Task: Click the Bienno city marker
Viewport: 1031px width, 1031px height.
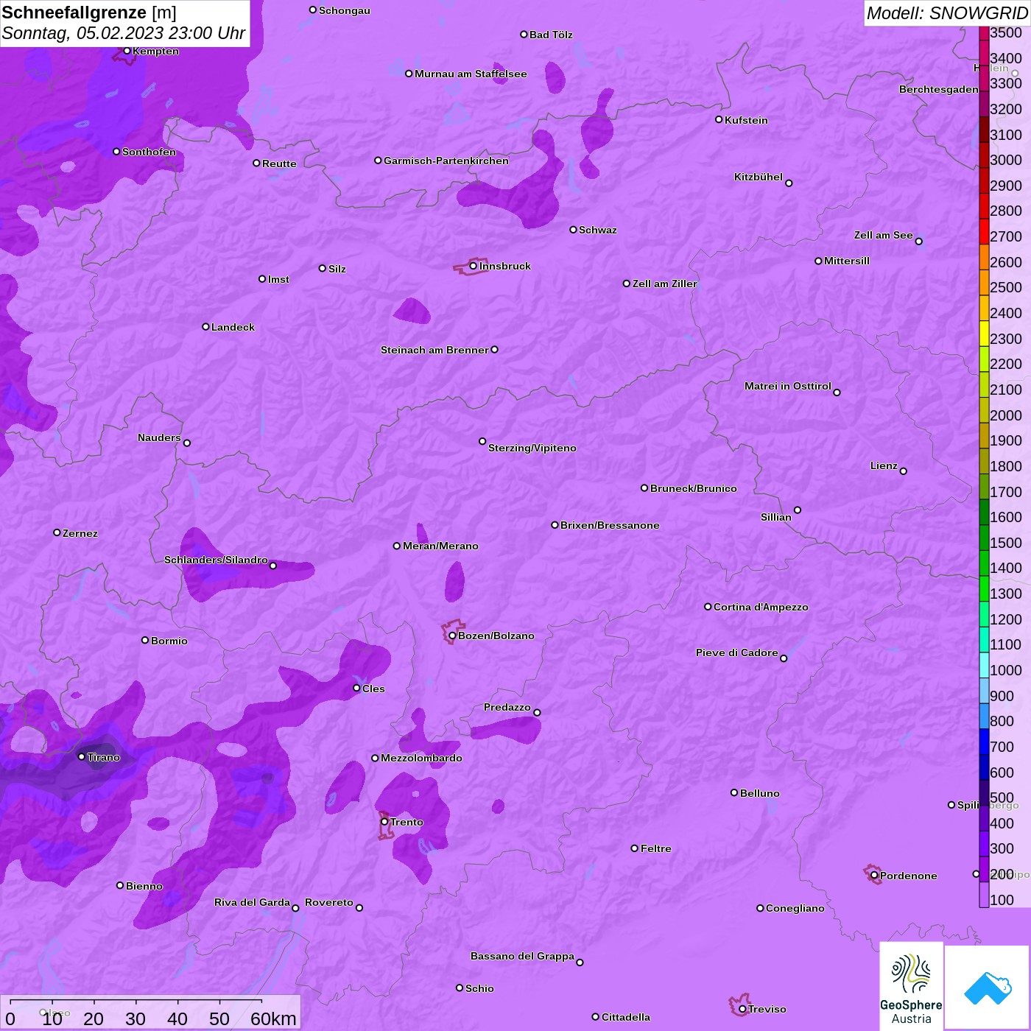Action: (120, 885)
